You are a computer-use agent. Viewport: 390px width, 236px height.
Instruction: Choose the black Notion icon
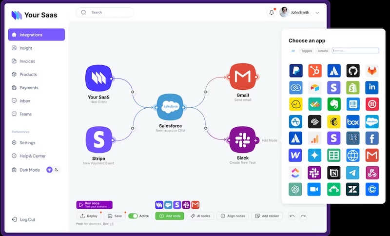point(334,173)
